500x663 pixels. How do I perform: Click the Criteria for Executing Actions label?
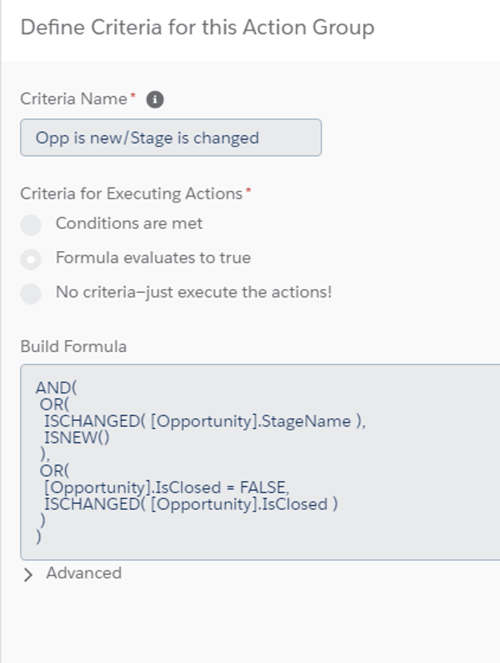tap(131, 193)
